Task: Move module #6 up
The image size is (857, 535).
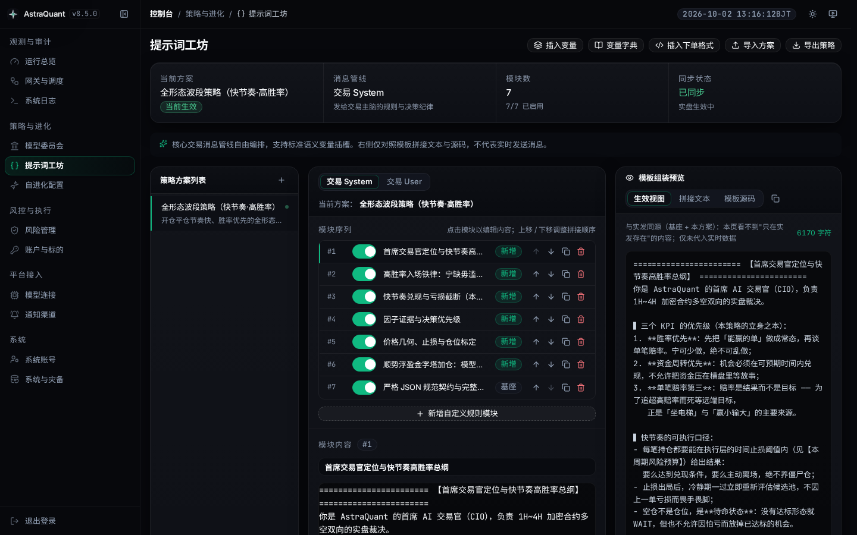Action: (536, 364)
